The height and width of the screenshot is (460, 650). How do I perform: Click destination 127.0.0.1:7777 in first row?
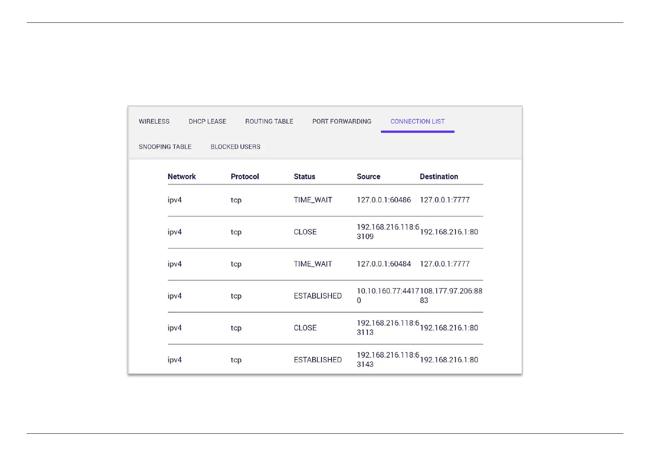[445, 200]
